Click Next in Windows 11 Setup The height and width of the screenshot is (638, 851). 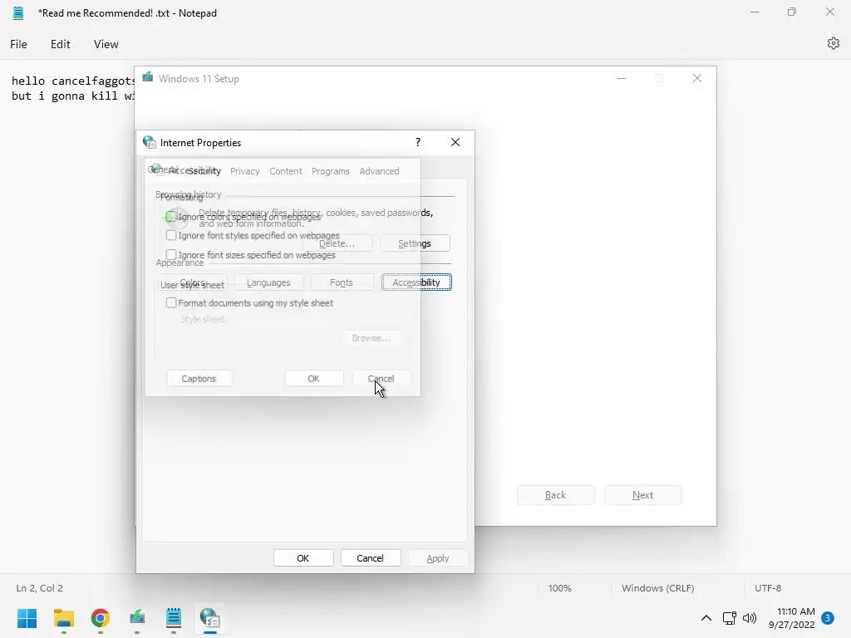[x=642, y=495]
